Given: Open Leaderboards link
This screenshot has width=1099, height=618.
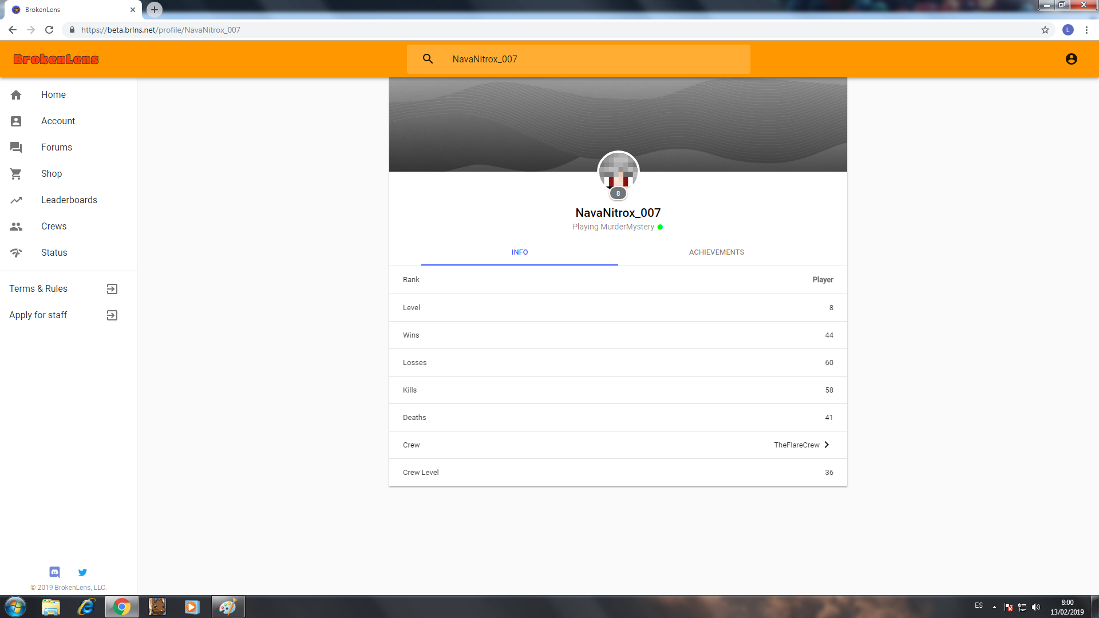Looking at the screenshot, I should pos(69,200).
